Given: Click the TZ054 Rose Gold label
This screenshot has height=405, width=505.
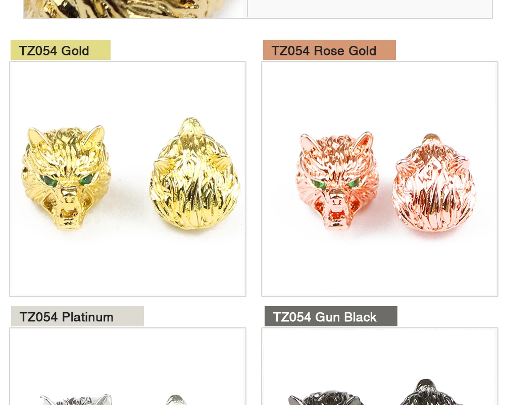Looking at the screenshot, I should (324, 51).
